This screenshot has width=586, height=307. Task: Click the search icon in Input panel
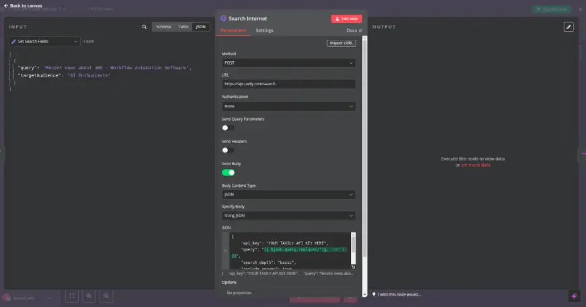tap(144, 27)
